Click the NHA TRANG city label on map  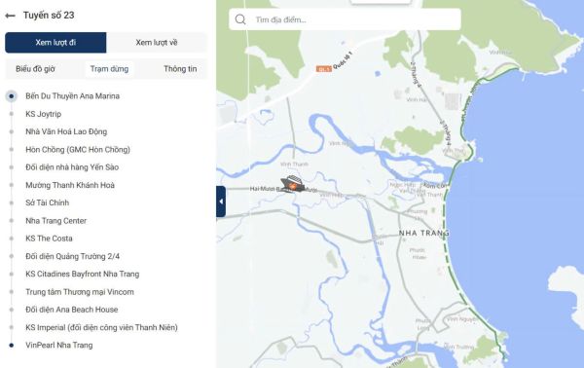[424, 234]
